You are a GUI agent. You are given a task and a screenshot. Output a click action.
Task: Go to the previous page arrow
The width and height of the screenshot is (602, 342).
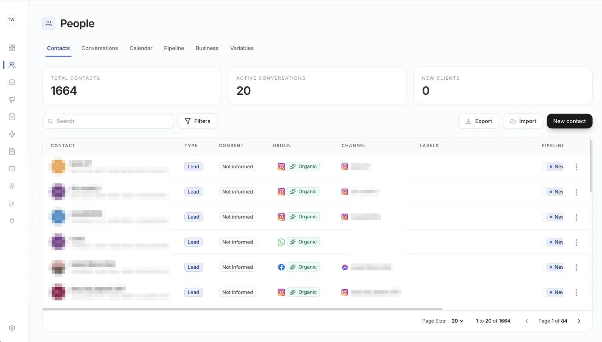(x=527, y=321)
